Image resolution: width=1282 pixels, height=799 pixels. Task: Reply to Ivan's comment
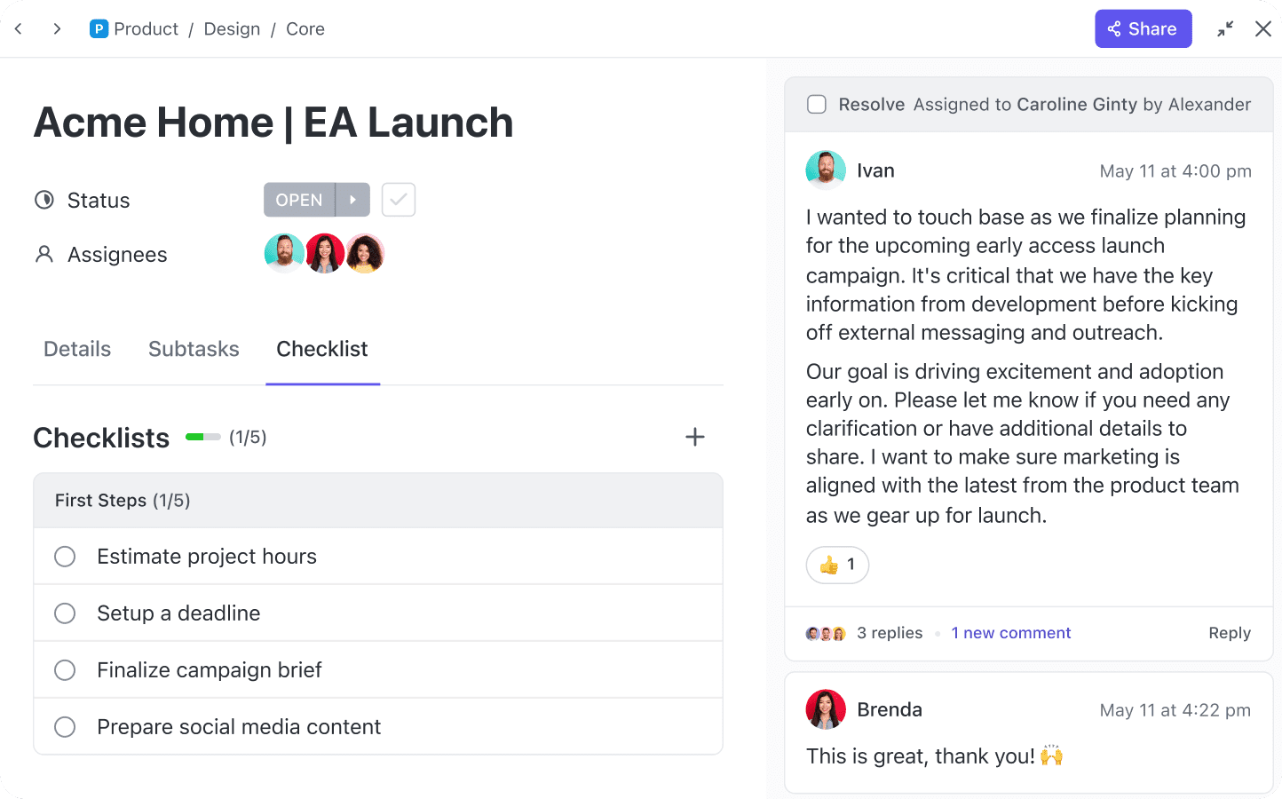pyautogui.click(x=1229, y=633)
